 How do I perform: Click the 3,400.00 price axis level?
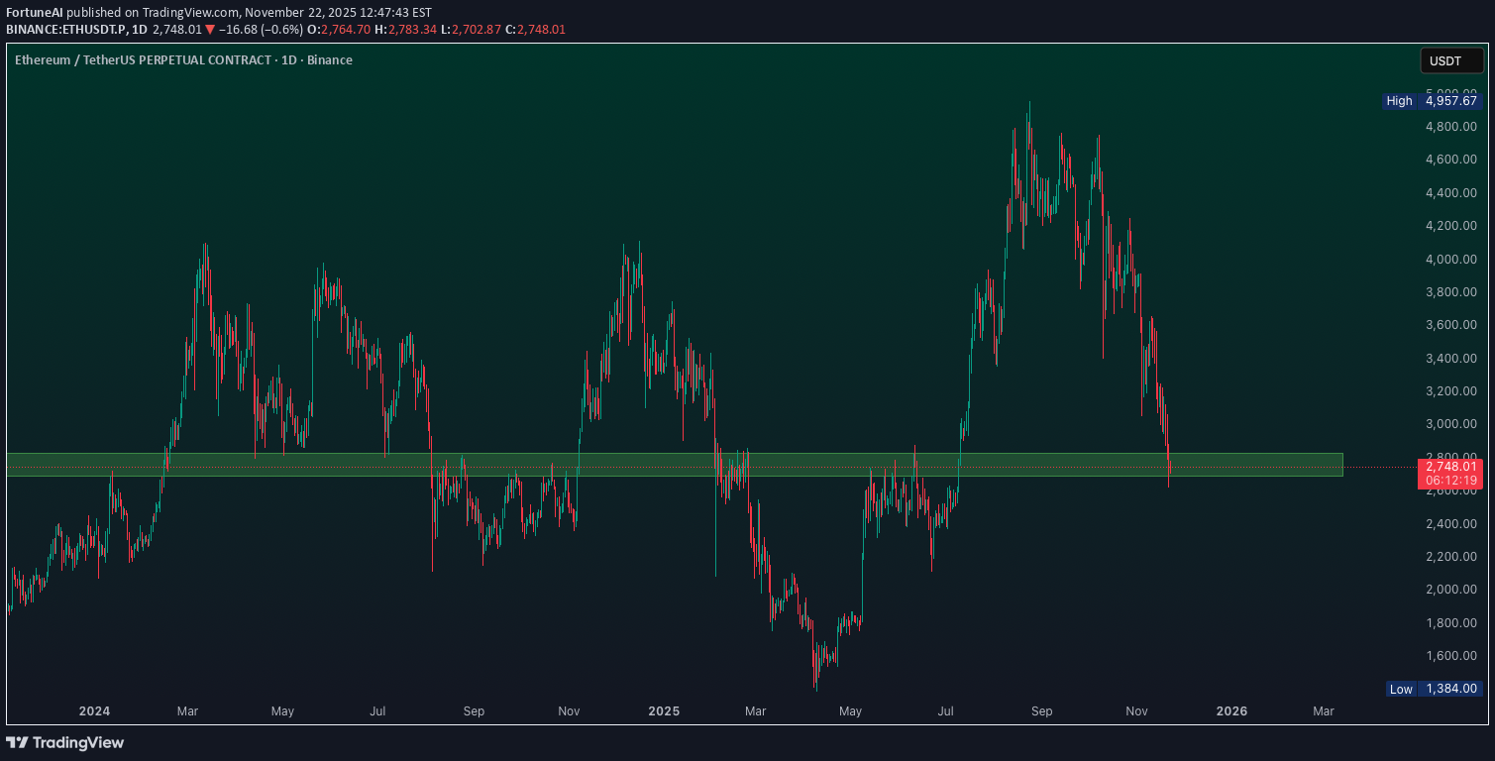click(x=1451, y=359)
